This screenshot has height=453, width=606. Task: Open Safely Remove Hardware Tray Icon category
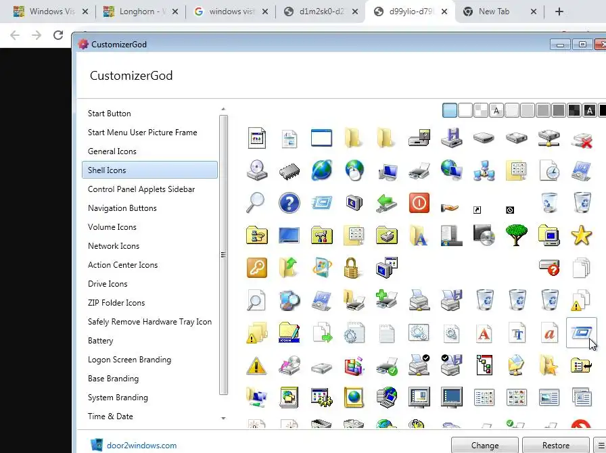(x=149, y=322)
